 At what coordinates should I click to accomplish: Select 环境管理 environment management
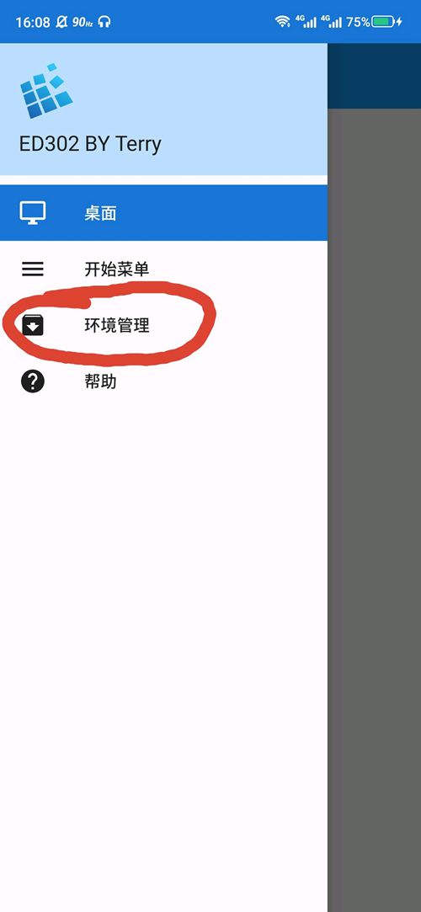163,325
